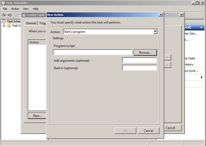This screenshot has width=206, height=146.
Task: Click Browse... button for program
Action: coord(145,52)
